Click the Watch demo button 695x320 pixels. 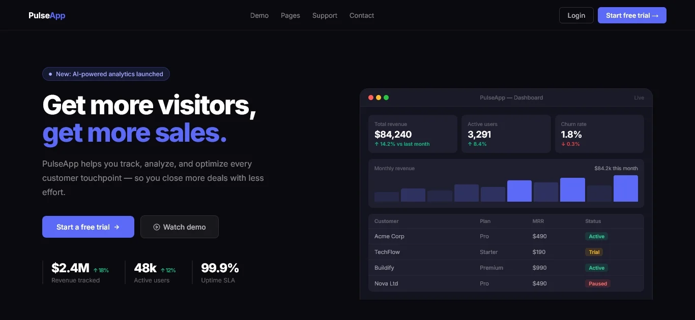tap(180, 227)
